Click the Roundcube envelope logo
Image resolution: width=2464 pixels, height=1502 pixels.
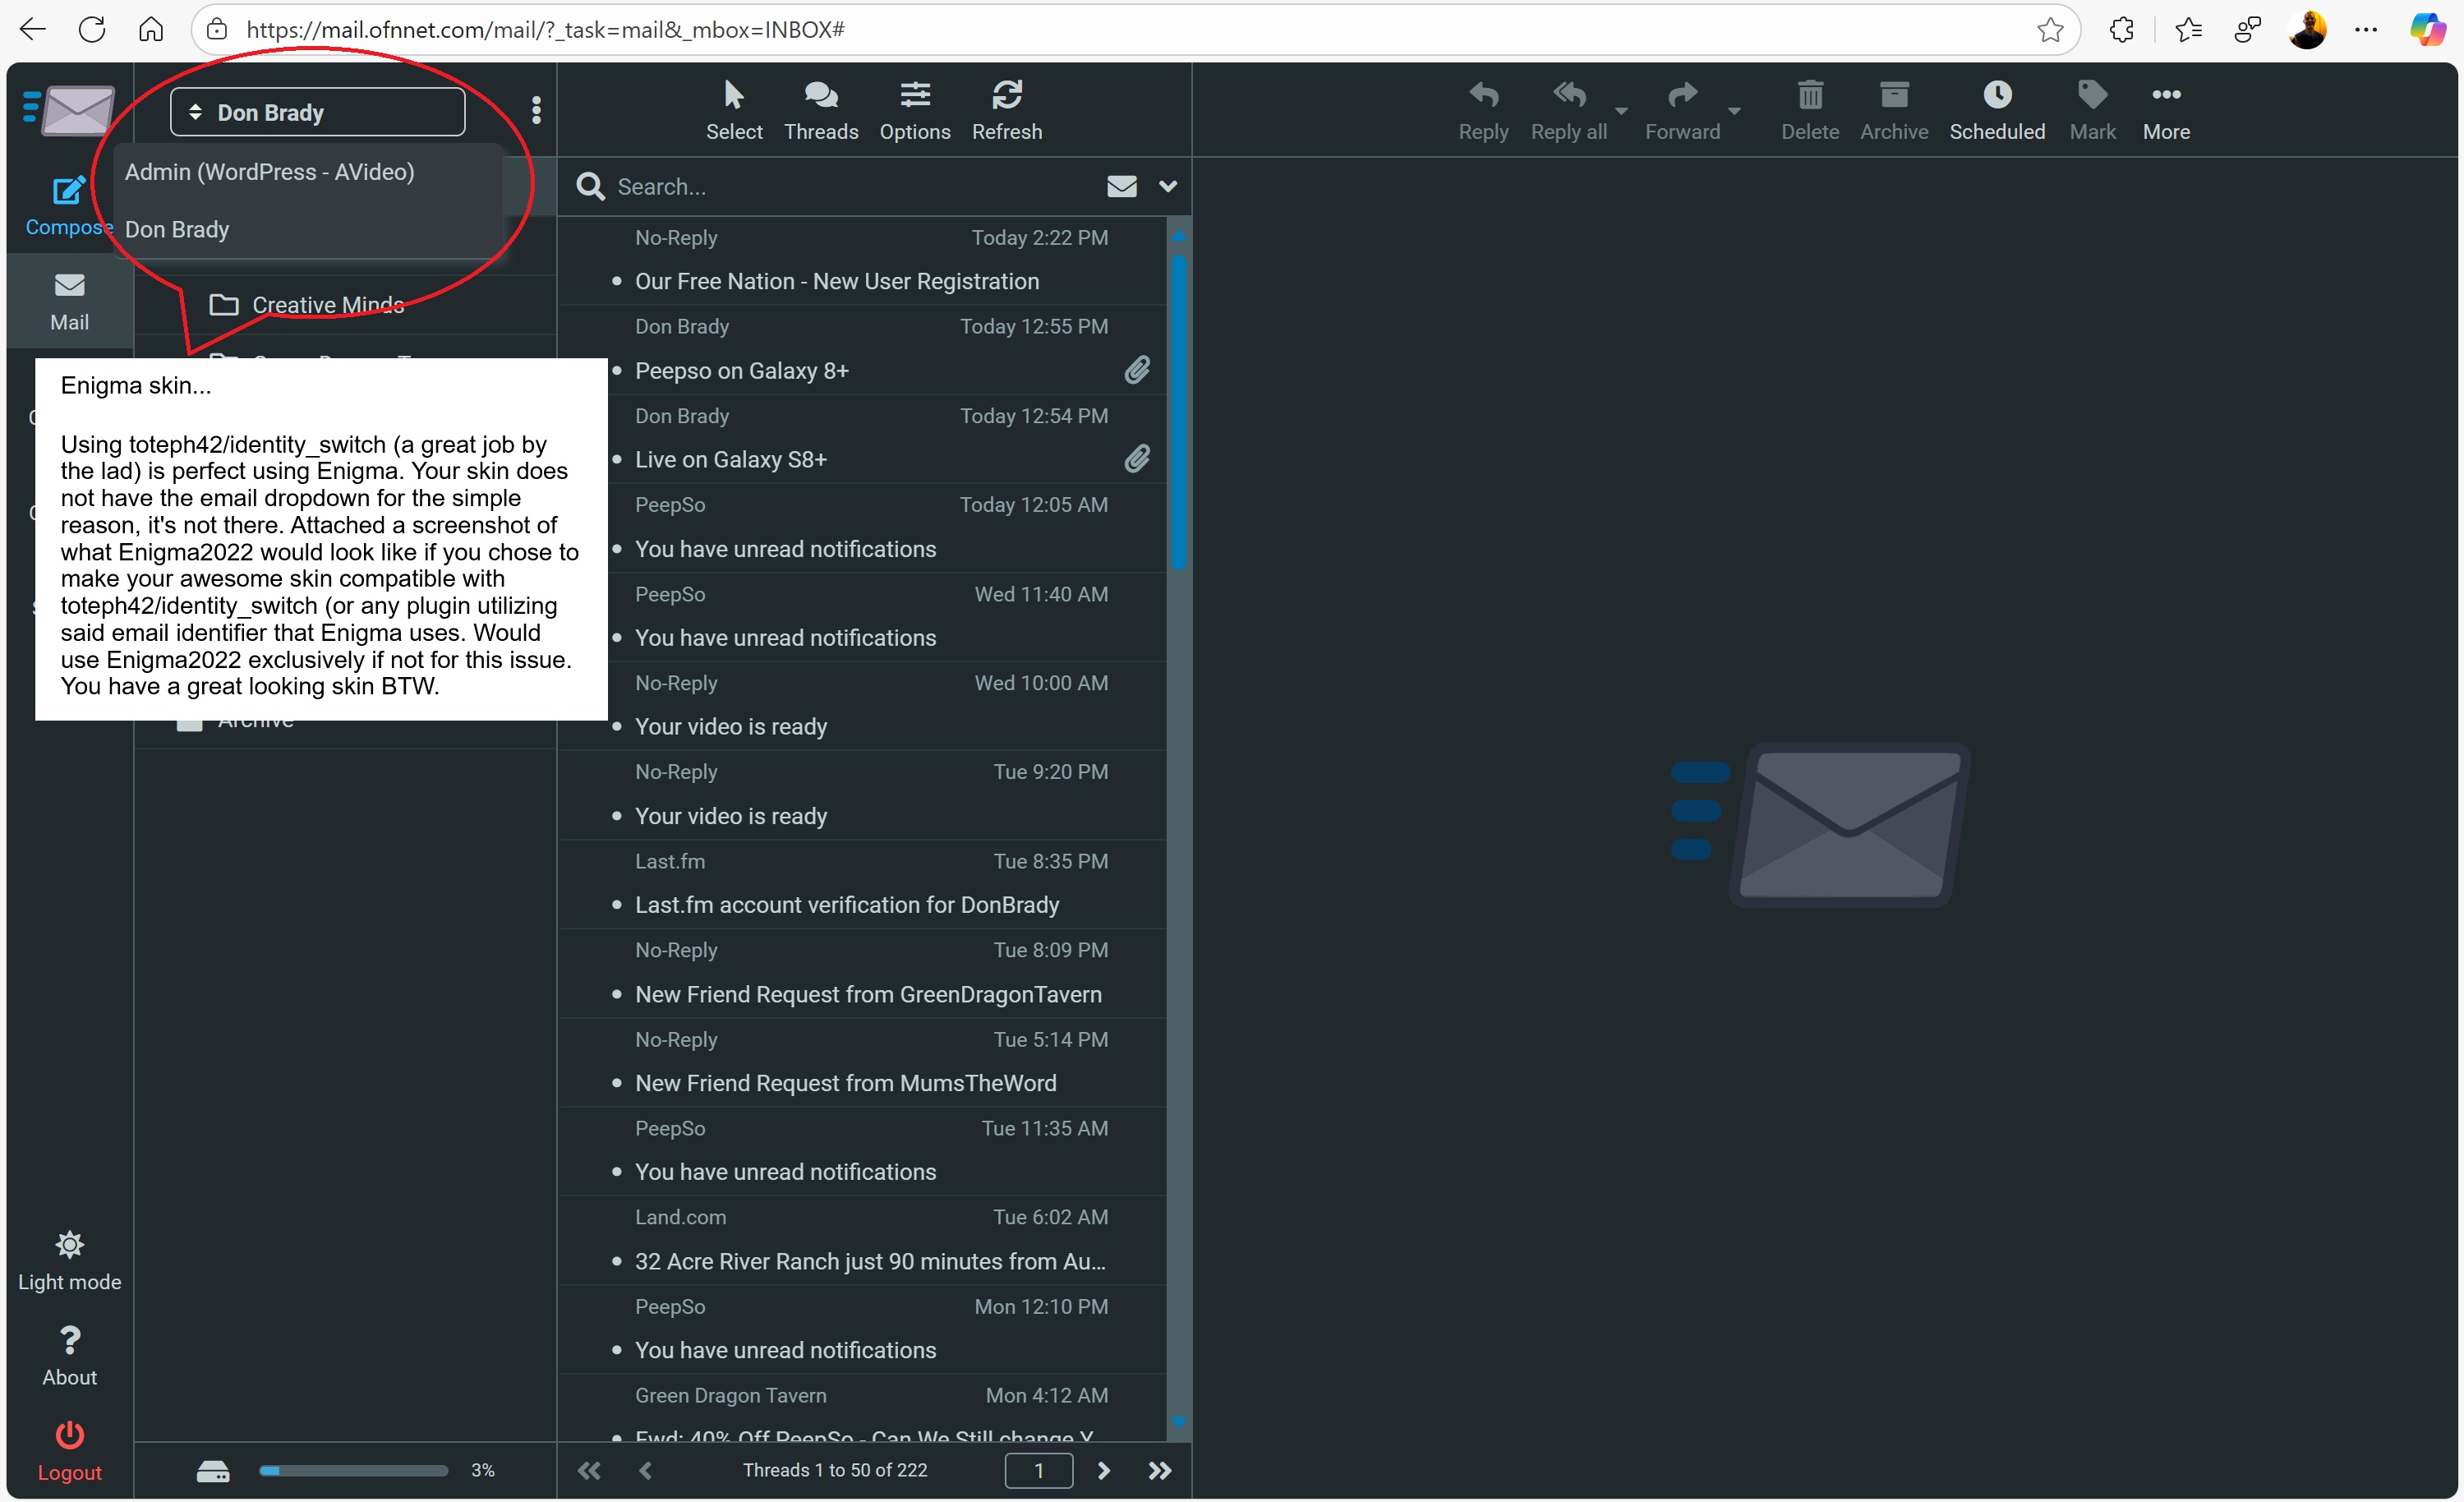tap(70, 110)
